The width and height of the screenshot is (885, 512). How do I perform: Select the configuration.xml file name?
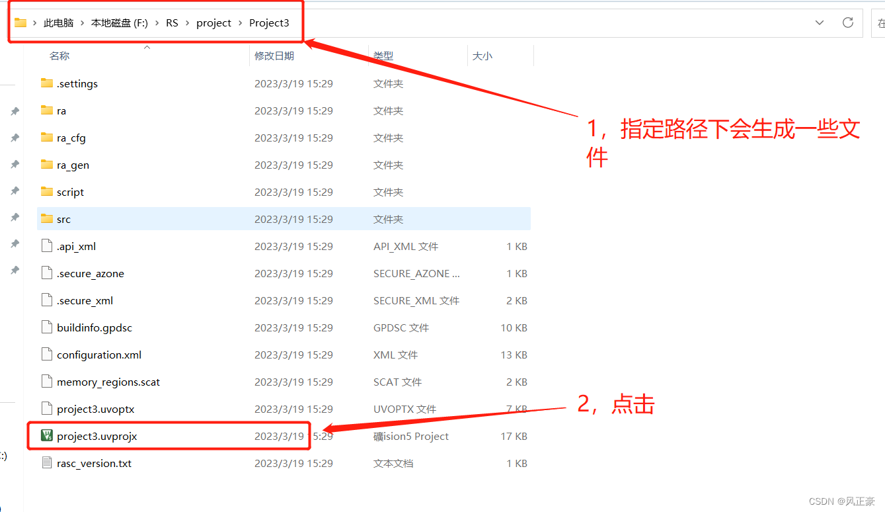pyautogui.click(x=99, y=355)
